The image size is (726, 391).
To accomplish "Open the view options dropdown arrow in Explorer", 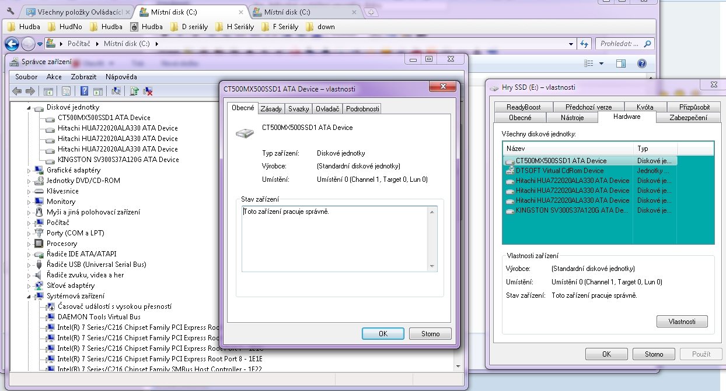I will click(601, 64).
